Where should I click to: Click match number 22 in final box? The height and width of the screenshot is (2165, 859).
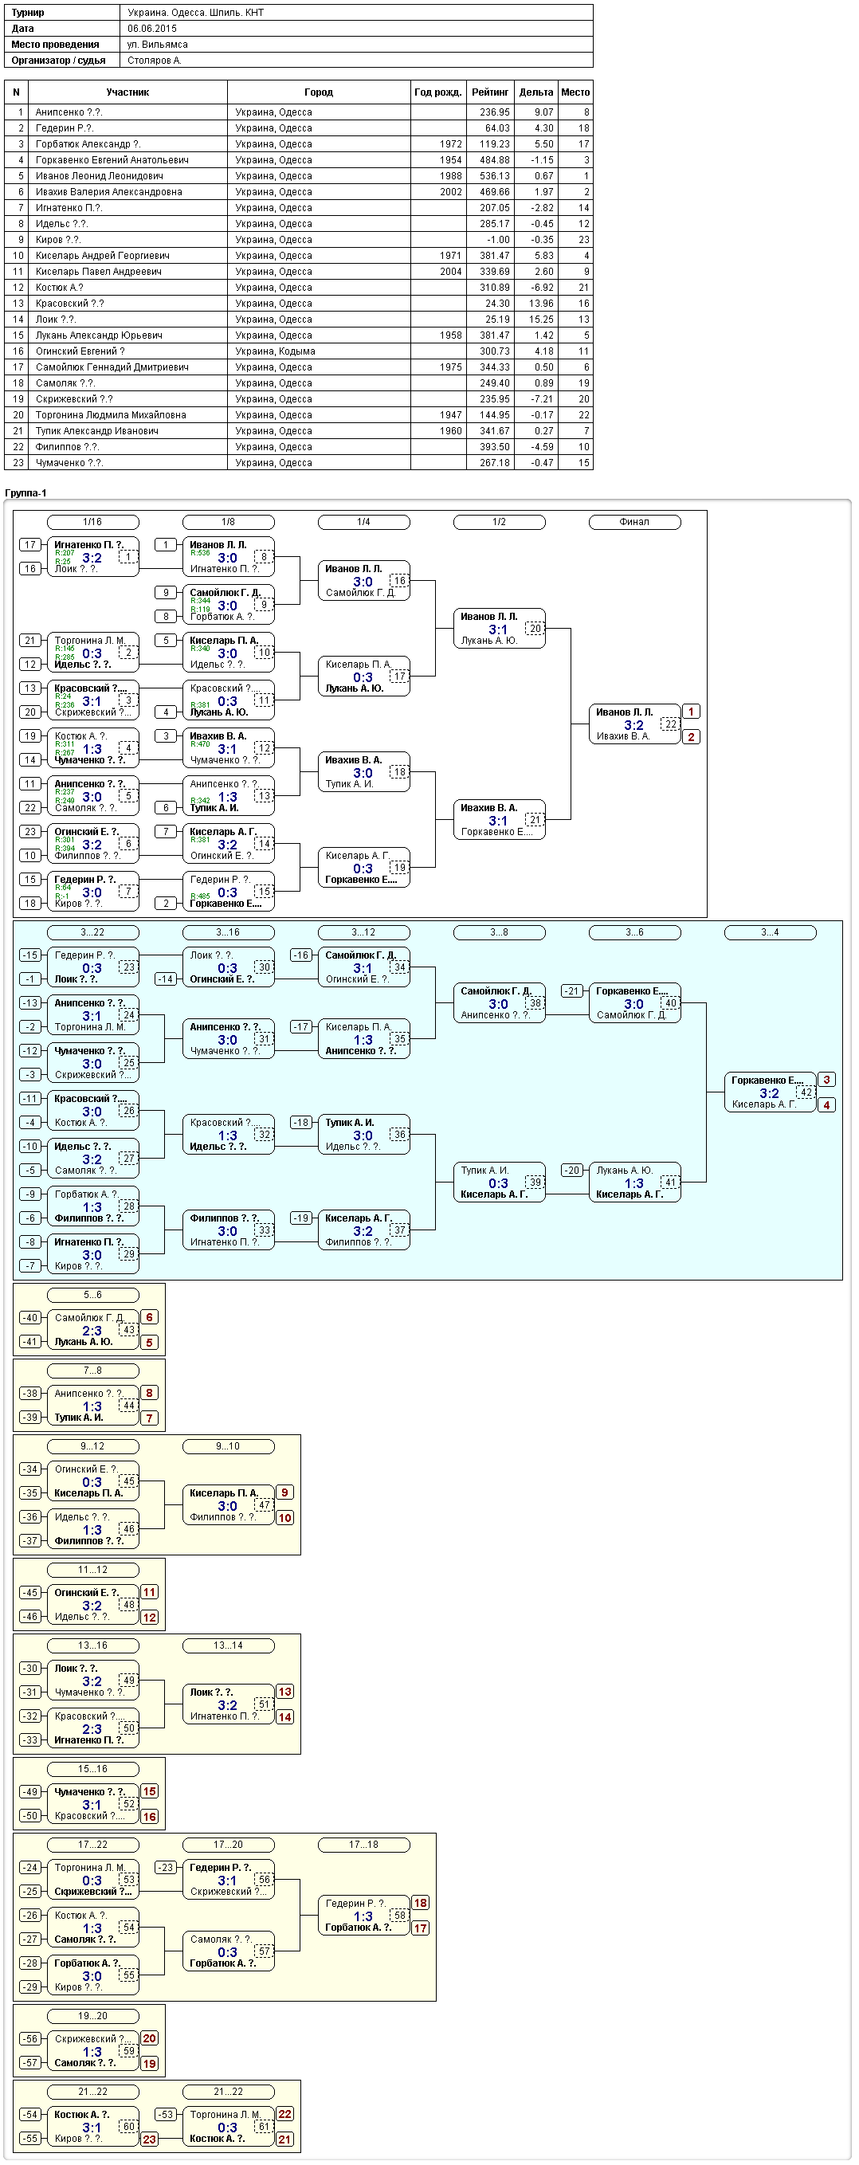tap(670, 724)
